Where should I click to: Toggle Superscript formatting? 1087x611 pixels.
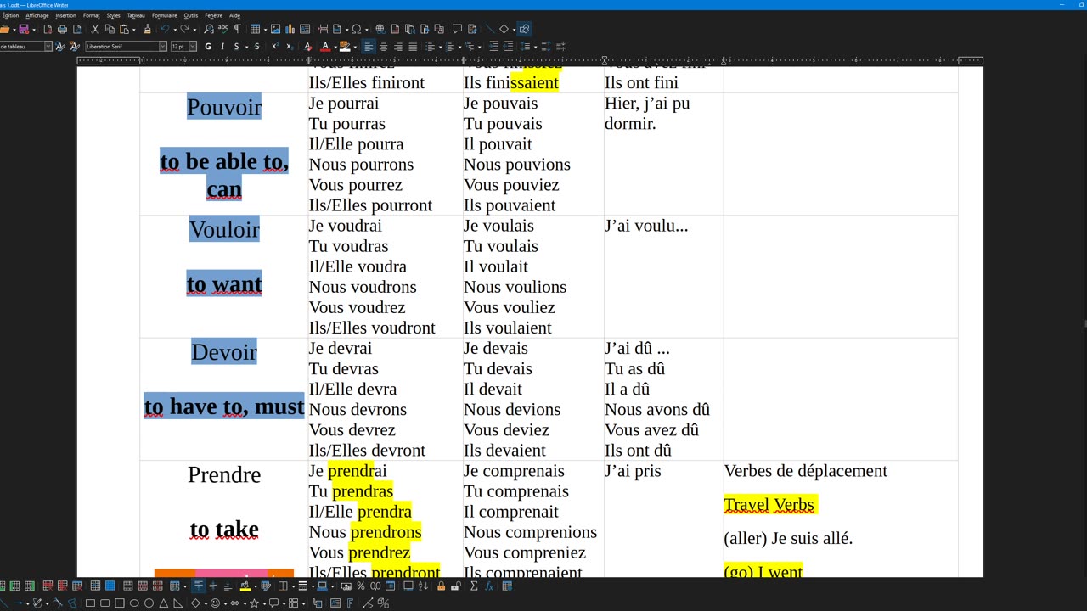coord(275,46)
